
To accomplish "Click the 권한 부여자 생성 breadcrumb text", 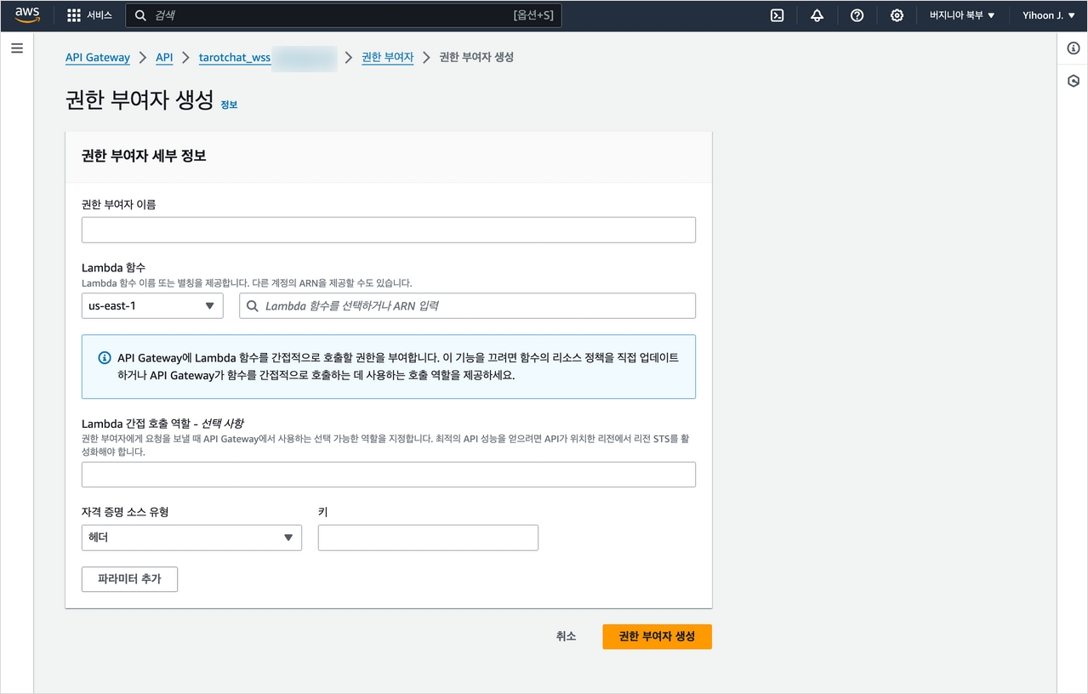I will pos(476,58).
